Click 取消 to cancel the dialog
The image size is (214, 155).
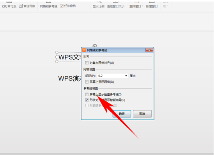point(142,114)
